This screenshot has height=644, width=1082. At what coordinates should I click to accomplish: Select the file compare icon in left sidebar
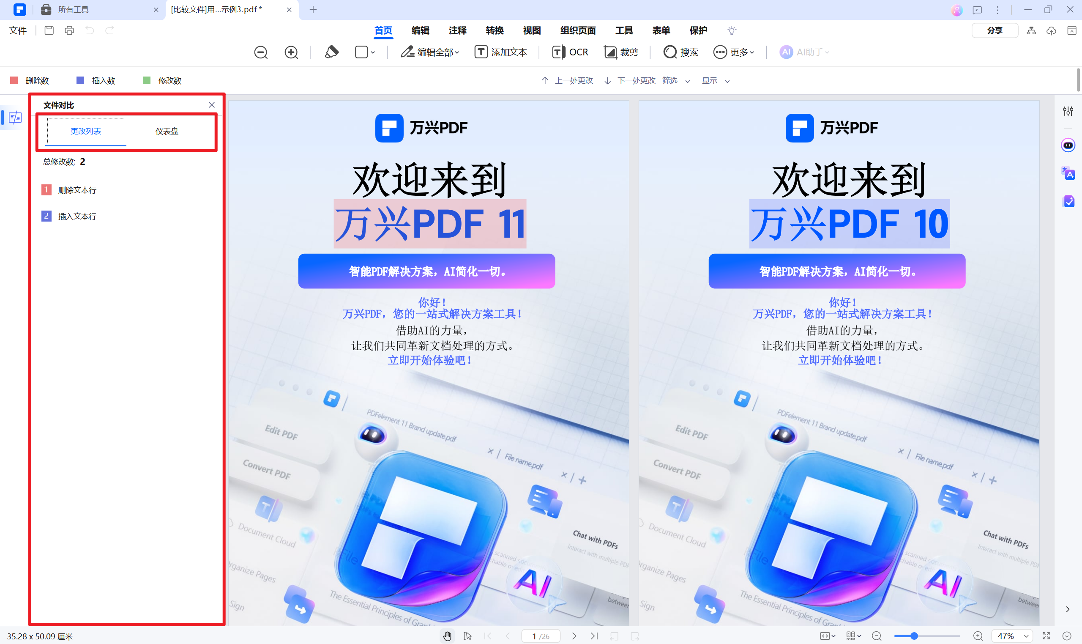[x=14, y=118]
